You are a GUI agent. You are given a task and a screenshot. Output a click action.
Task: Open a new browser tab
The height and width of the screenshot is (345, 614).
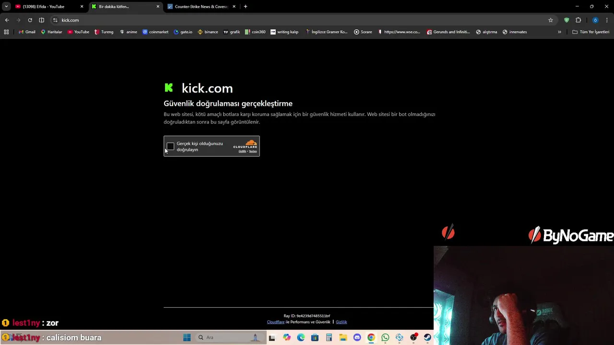point(246,7)
